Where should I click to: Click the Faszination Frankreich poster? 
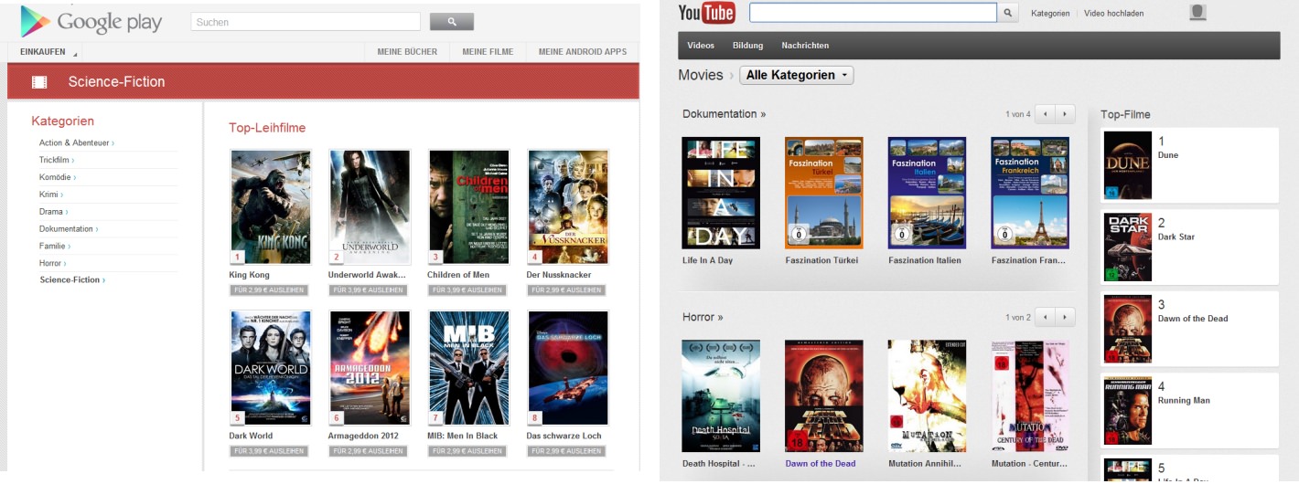(x=1030, y=193)
